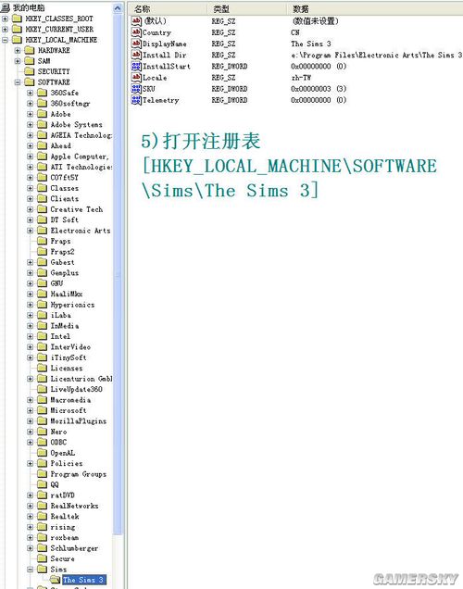This screenshot has height=589, width=463.
Task: Collapse the SOFTWARE key node
Action: [x=18, y=81]
